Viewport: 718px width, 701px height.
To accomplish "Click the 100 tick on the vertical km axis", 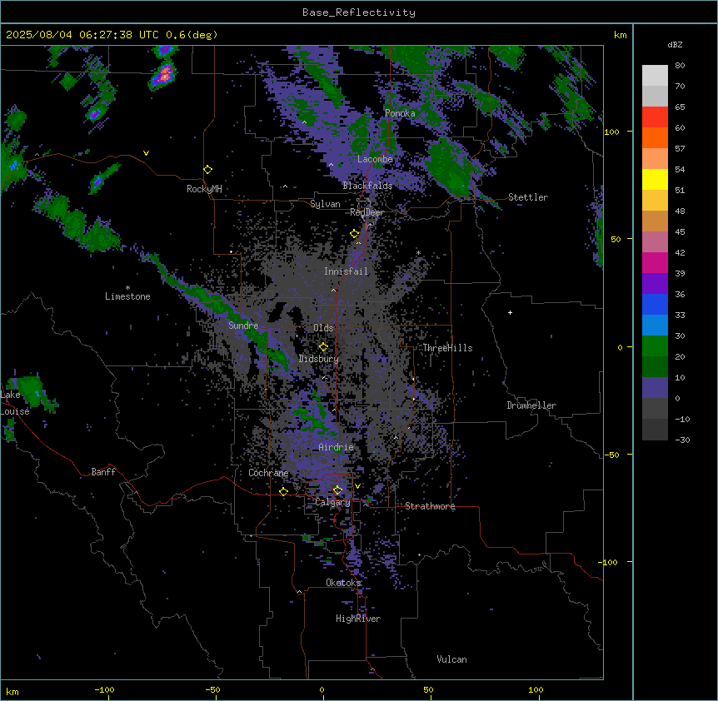I will point(611,132).
